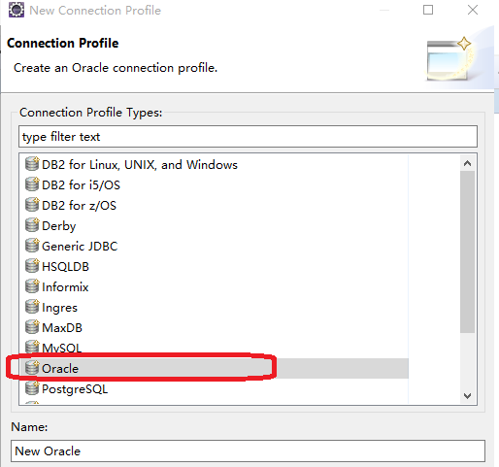Click the DB2 for i5/OS database icon
The image size is (499, 467).
32,184
